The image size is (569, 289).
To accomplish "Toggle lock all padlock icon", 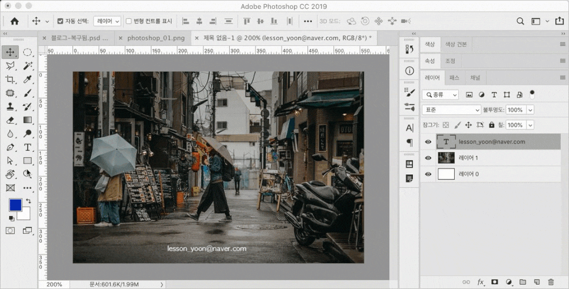I will tap(491, 125).
